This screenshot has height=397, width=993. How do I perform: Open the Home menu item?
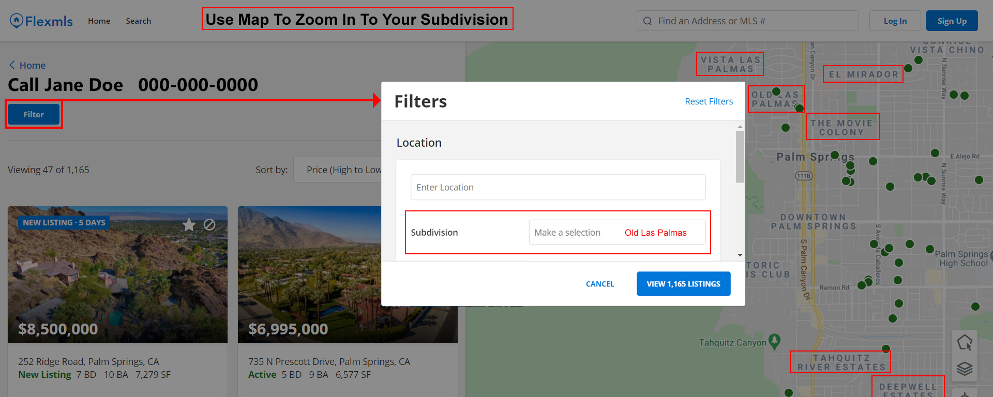click(99, 21)
